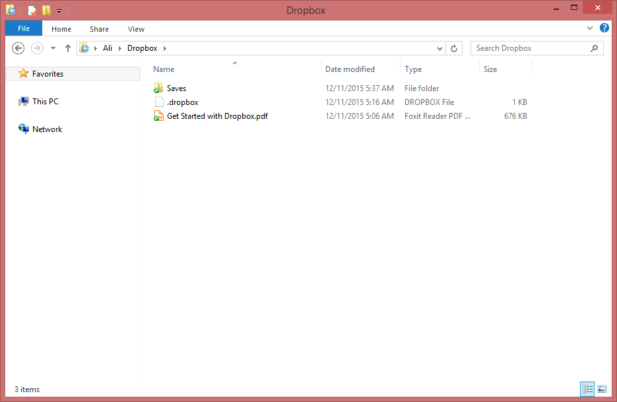Select Network in the navigation pane
This screenshot has height=402, width=617.
(x=48, y=129)
